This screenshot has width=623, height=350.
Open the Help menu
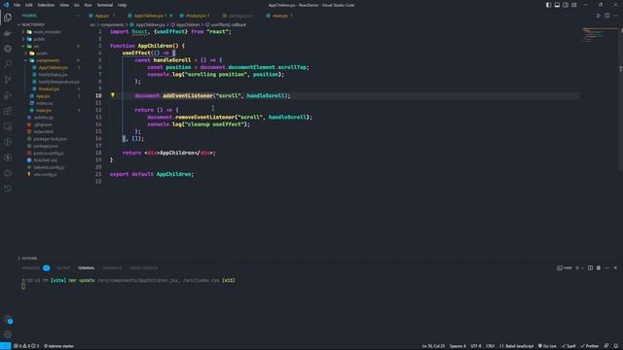[x=122, y=5]
